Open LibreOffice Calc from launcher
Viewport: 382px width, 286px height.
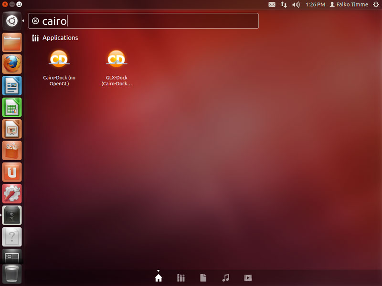click(x=11, y=107)
